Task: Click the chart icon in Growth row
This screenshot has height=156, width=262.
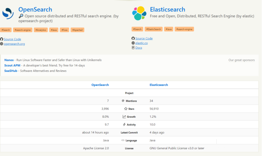Action: coord(124,116)
